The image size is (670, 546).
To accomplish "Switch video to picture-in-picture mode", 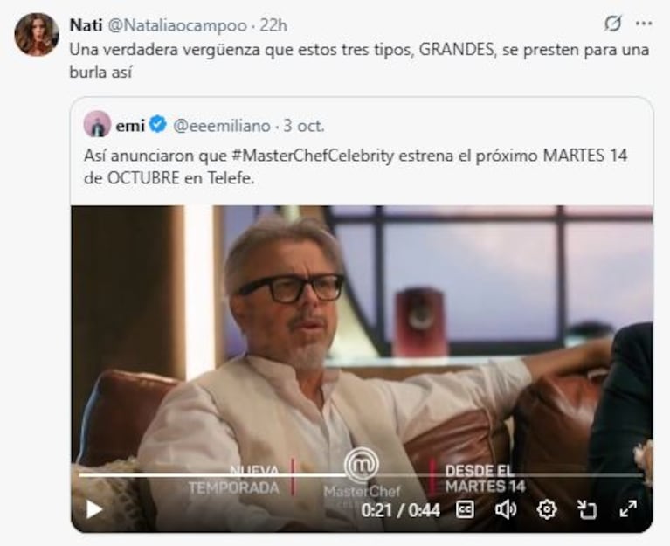I will [587, 509].
